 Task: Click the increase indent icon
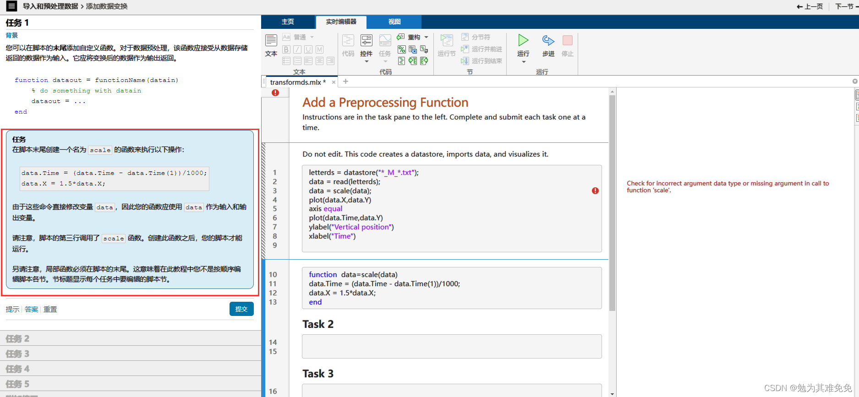pyautogui.click(x=413, y=61)
